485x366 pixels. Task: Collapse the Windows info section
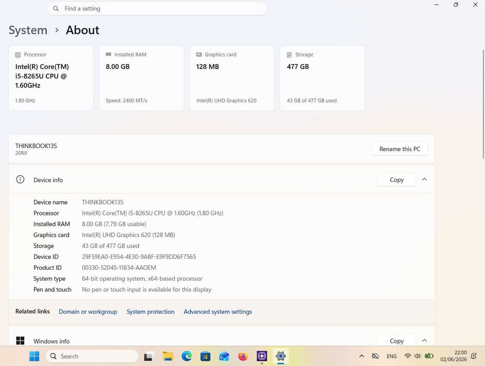coord(424,340)
